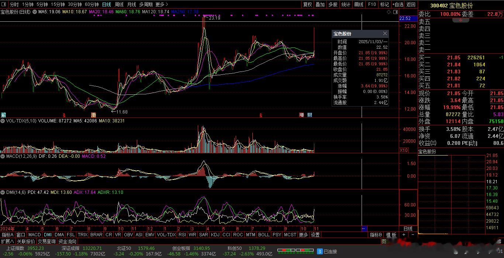Click the +自选 add to watchlist button
The image size is (504, 258).
398,4
